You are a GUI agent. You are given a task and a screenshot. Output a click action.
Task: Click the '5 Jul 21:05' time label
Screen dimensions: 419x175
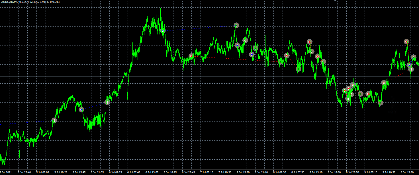click(x=97, y=172)
